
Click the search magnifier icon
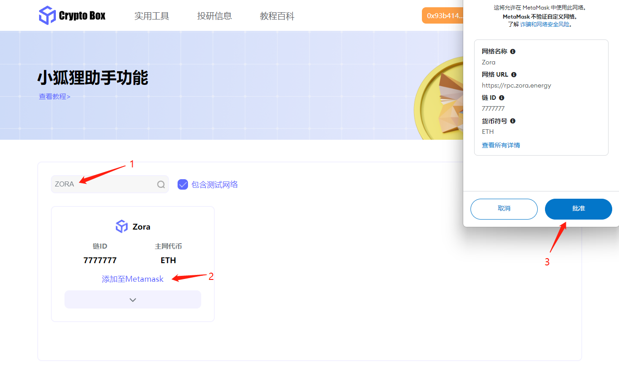[x=161, y=184]
